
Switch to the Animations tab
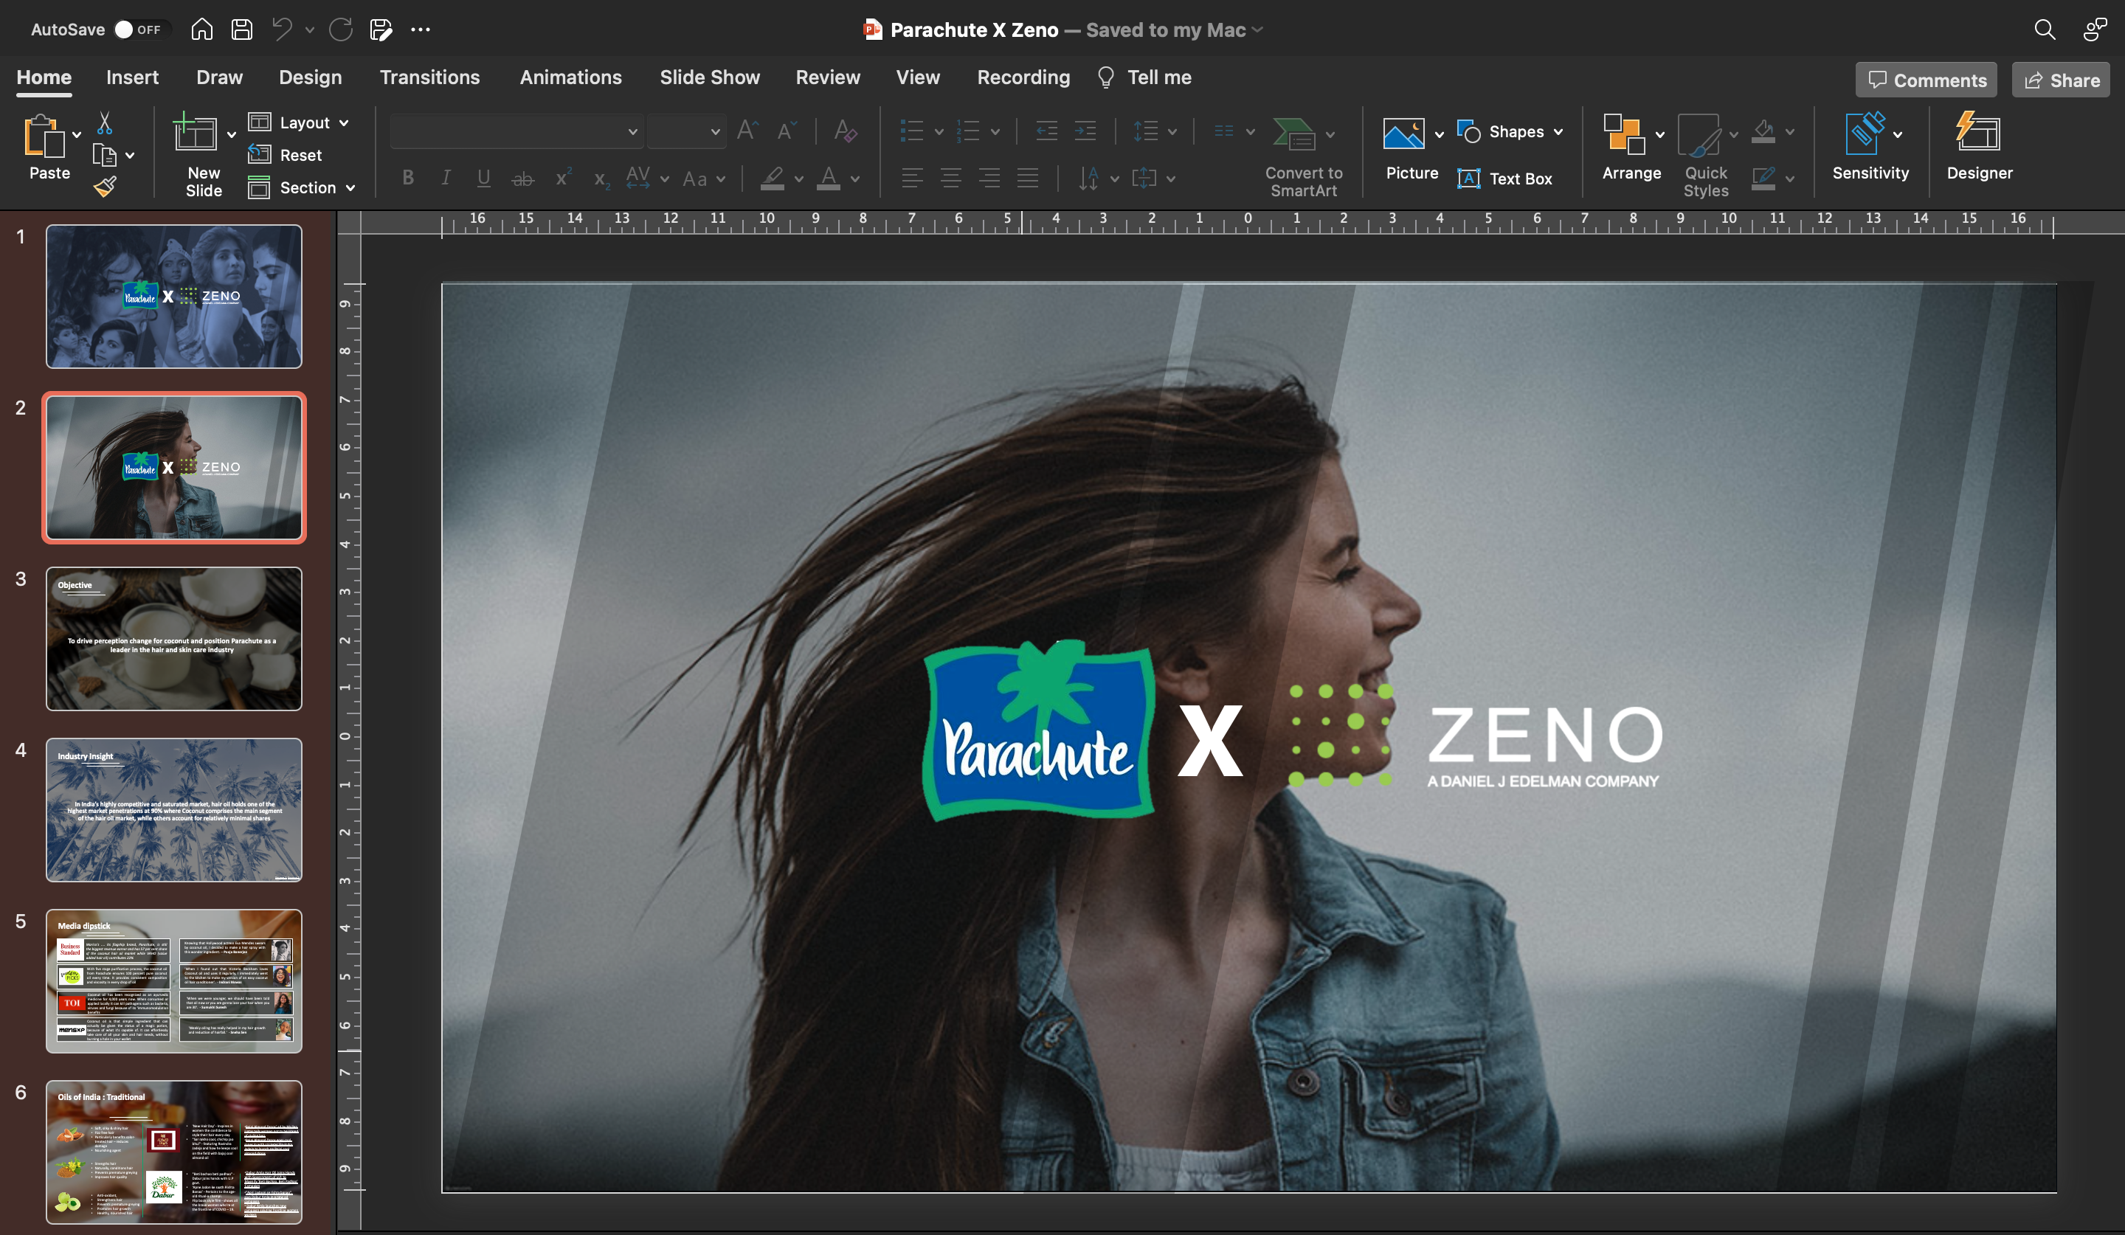coord(571,77)
